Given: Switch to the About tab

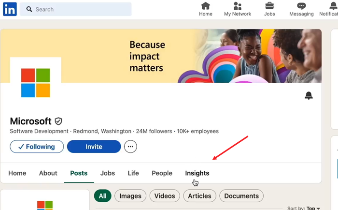Looking at the screenshot, I should pos(48,173).
